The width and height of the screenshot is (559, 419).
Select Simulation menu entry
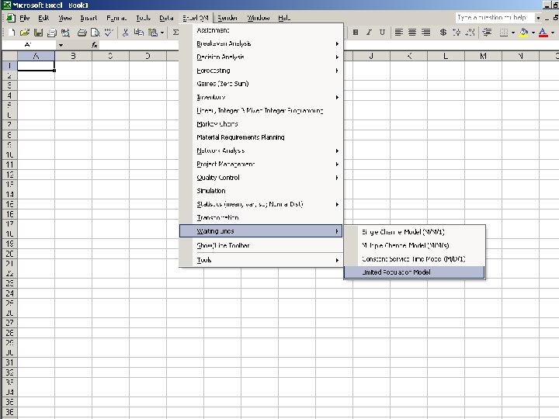[261, 191]
